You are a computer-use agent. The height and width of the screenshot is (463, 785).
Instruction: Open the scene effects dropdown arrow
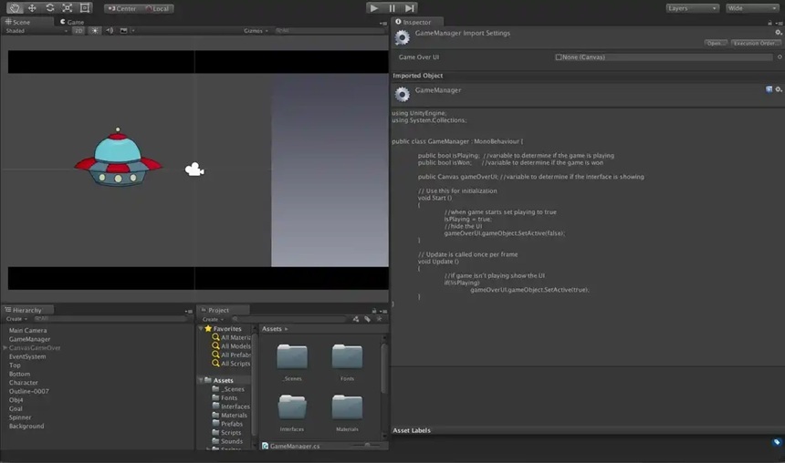[x=133, y=30]
